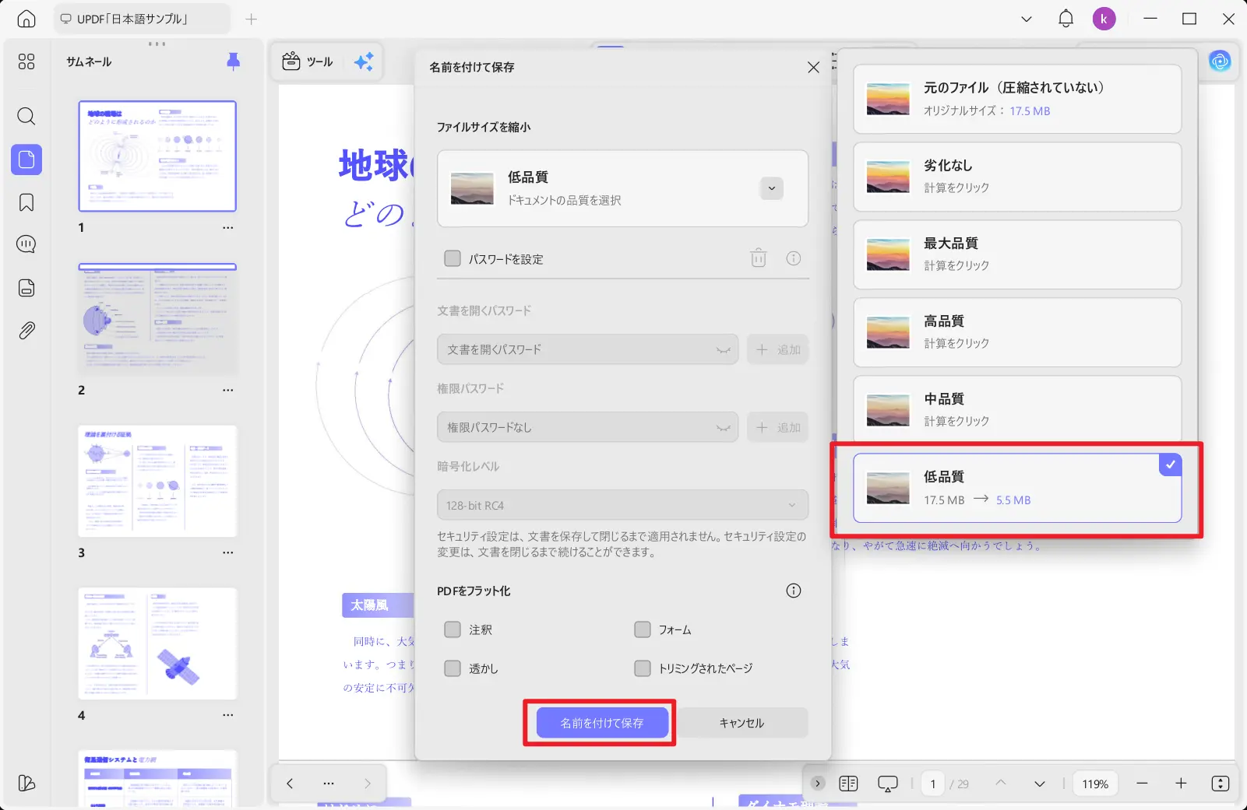Viewport: 1247px width, 810px height.
Task: Select the page thumbnails sidebar icon
Action: [26, 160]
